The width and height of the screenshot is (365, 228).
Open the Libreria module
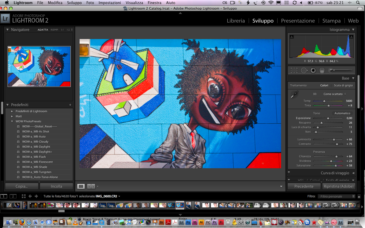click(x=236, y=21)
